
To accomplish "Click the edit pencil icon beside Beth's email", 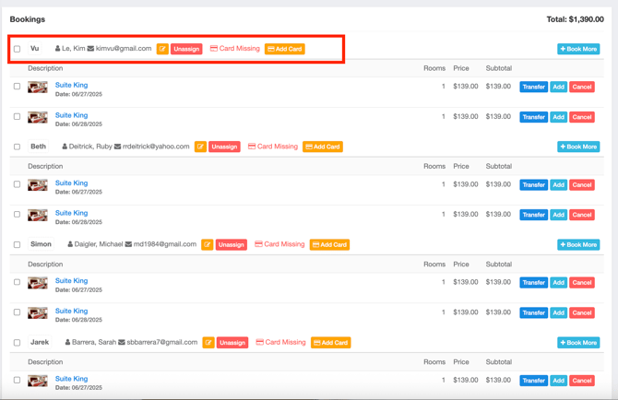I will coord(200,147).
